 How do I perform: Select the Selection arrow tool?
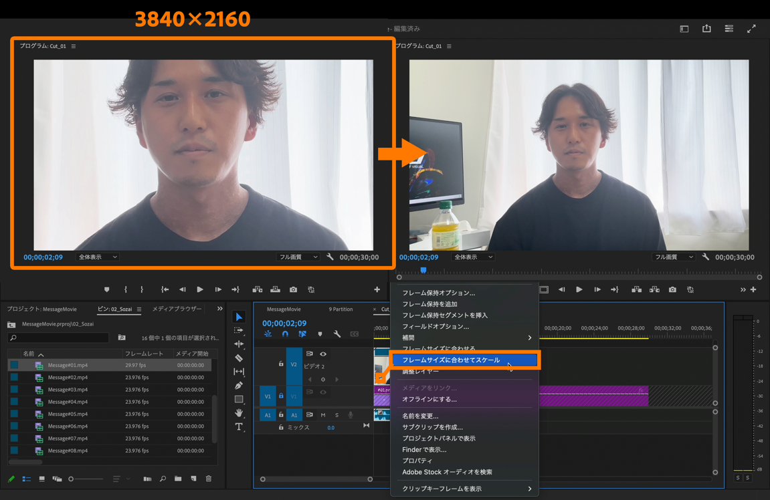pos(239,317)
